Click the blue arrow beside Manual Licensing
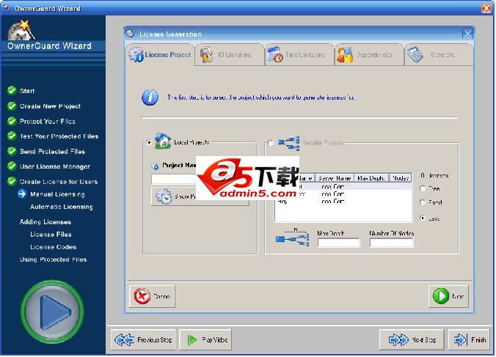The width and height of the screenshot is (496, 357). [22, 194]
